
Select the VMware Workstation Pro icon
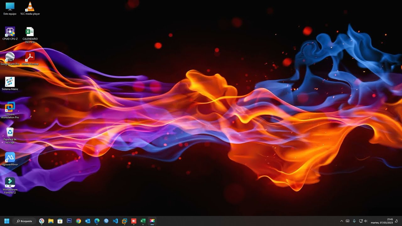(x=10, y=110)
